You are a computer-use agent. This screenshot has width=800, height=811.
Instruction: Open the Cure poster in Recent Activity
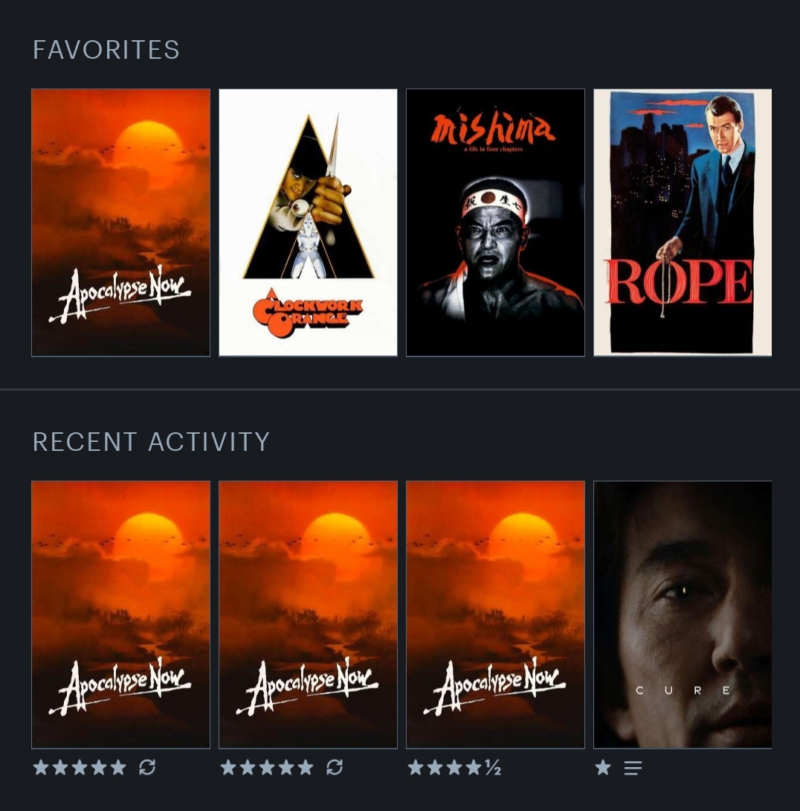pyautogui.click(x=683, y=615)
